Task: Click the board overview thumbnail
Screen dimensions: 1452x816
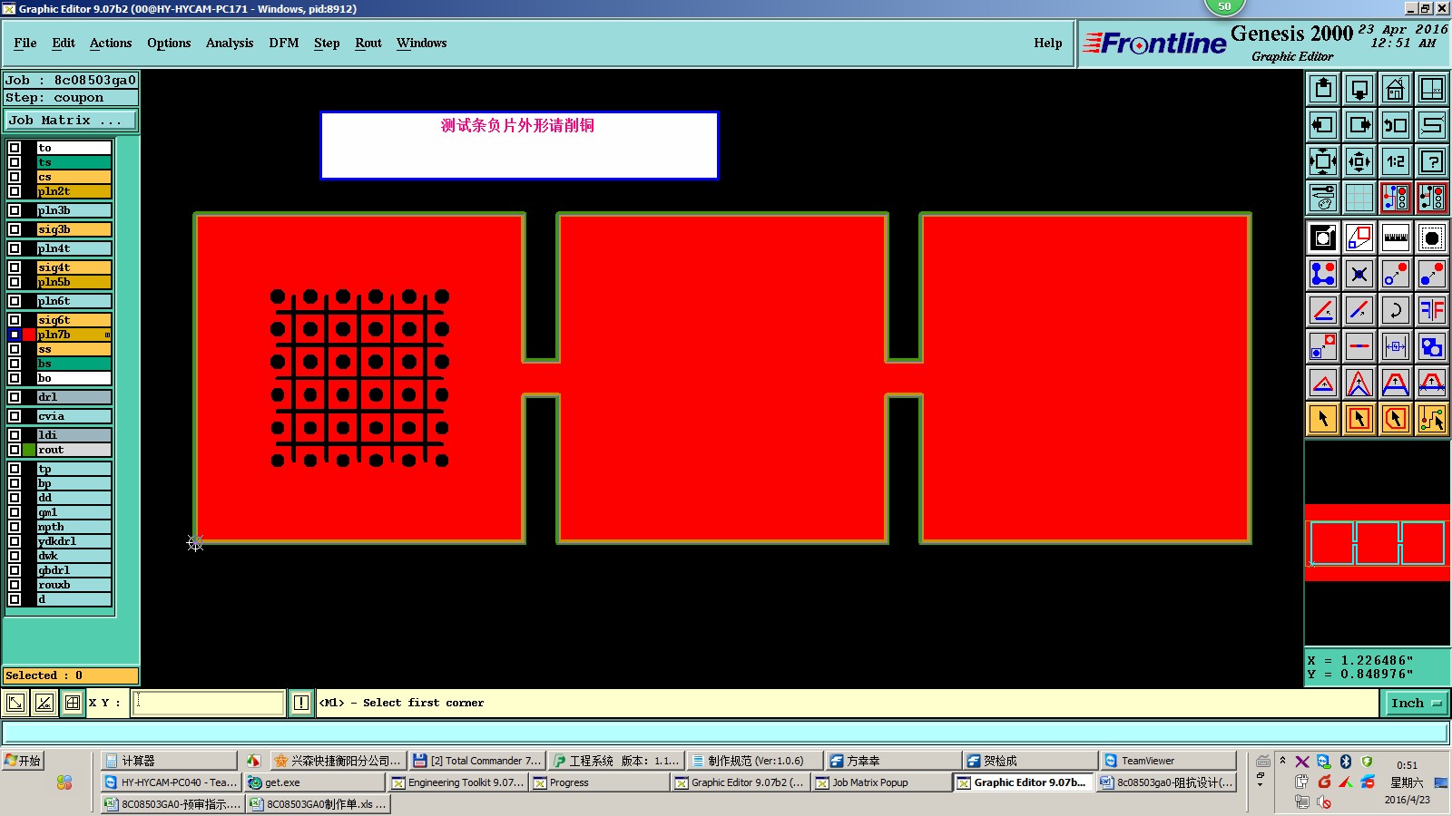Action: point(1377,542)
